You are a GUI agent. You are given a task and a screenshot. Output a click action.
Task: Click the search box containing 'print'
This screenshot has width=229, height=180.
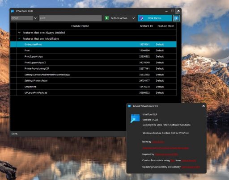click(x=70, y=18)
